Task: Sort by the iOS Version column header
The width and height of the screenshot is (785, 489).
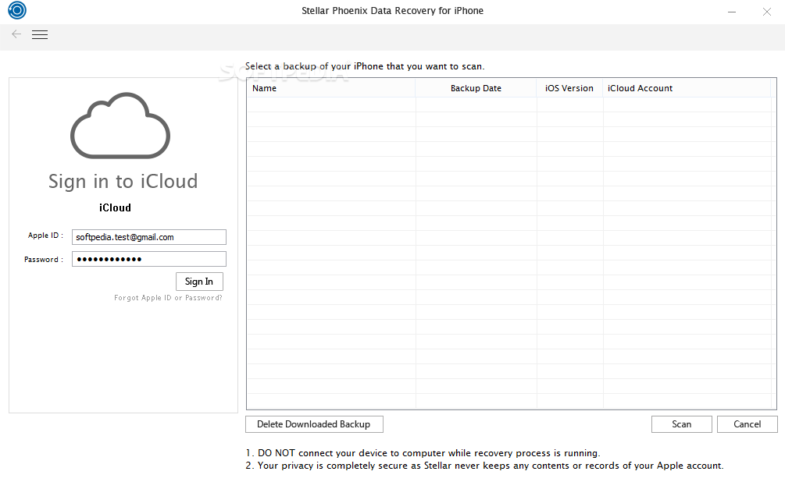Action: (x=569, y=88)
